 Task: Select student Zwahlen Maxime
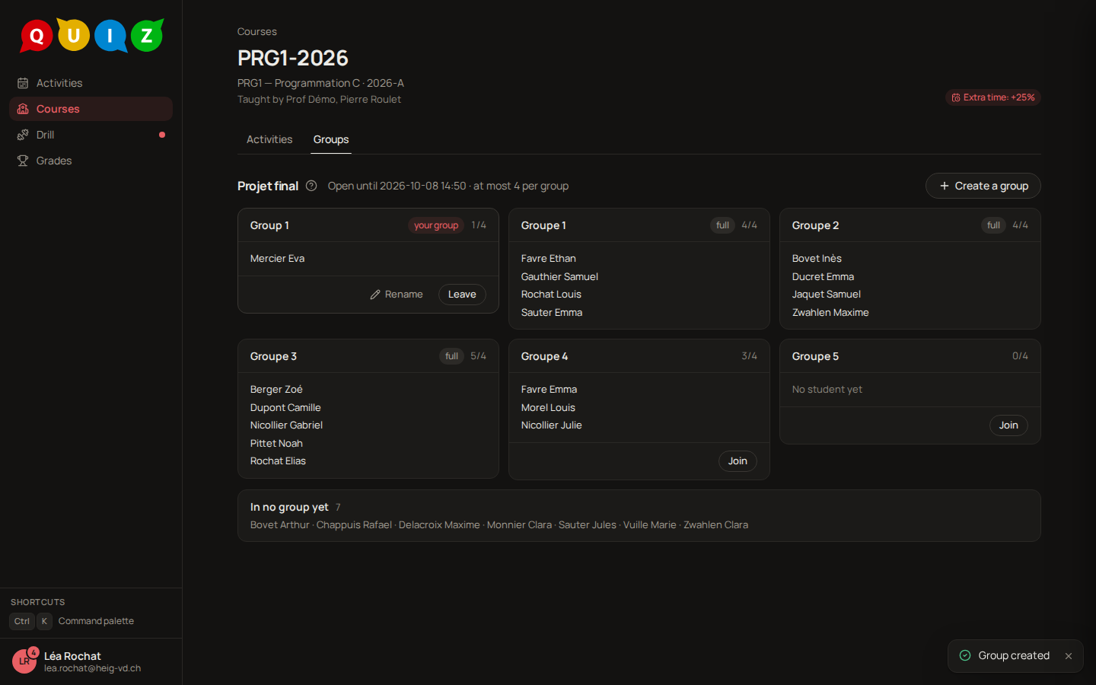830,313
